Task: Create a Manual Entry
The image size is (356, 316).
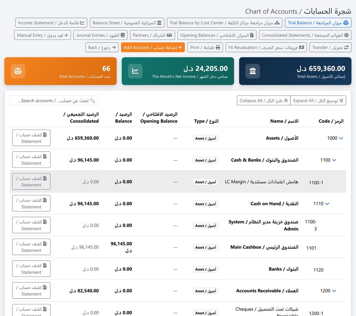Action: 42,35
